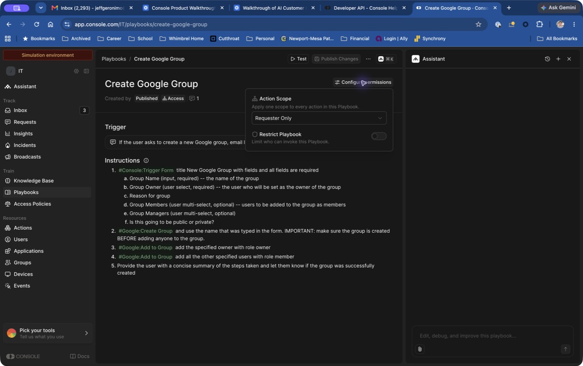This screenshot has width=583, height=366.
Task: Go to Requests in the sidebar
Action: click(x=46, y=122)
